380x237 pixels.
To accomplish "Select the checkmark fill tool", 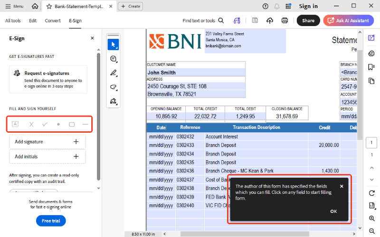I will 45,124.
